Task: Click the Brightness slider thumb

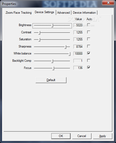Action: 52,26
